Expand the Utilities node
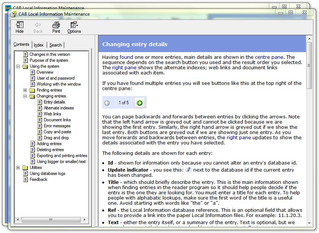Viewport: 319px width, 233px height. click(x=18, y=167)
